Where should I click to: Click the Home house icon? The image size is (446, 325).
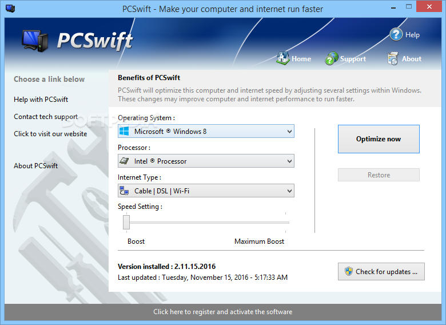click(282, 58)
